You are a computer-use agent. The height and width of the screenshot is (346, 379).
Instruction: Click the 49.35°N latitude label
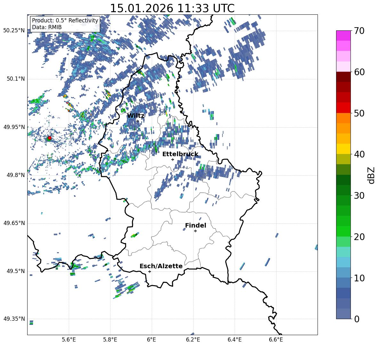(14, 319)
